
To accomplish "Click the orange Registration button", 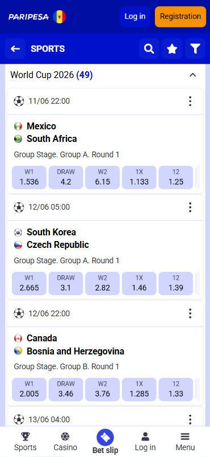I will pos(180,17).
